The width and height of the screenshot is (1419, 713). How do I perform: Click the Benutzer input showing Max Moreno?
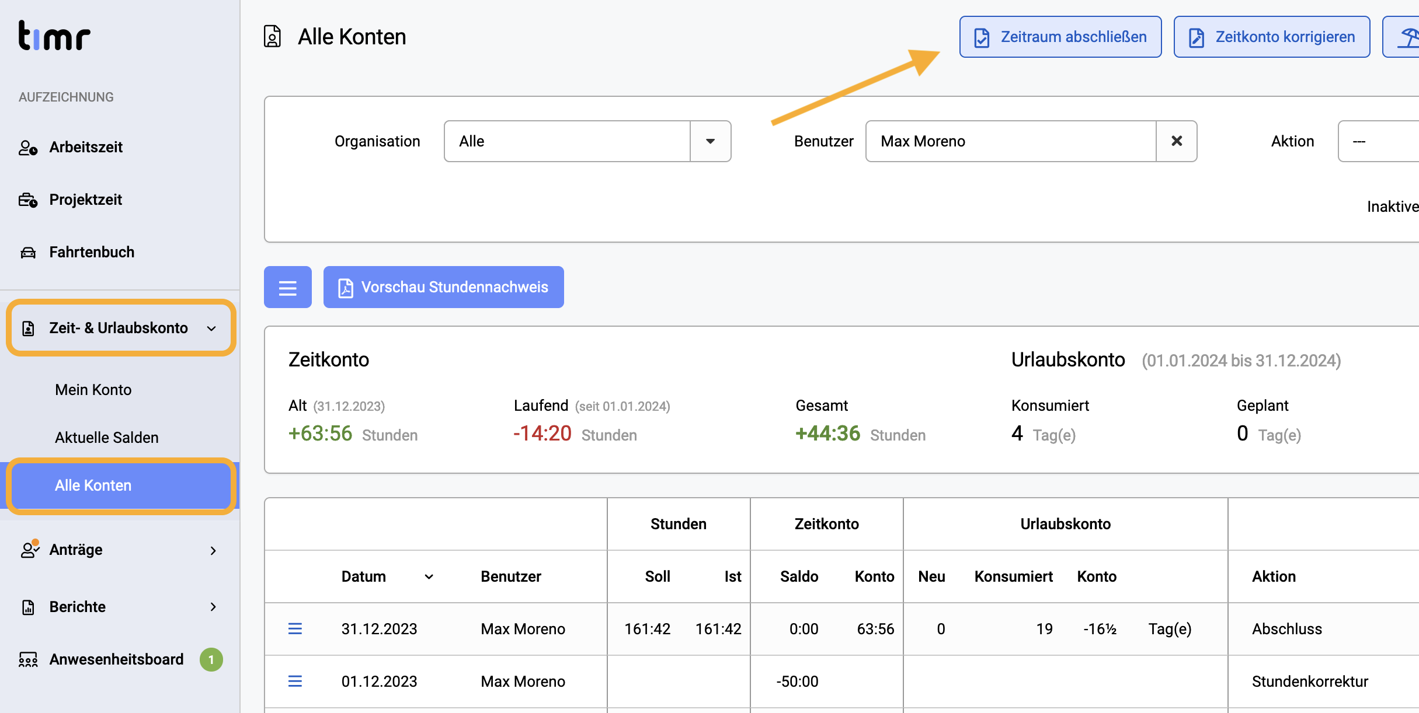[x=1011, y=141]
